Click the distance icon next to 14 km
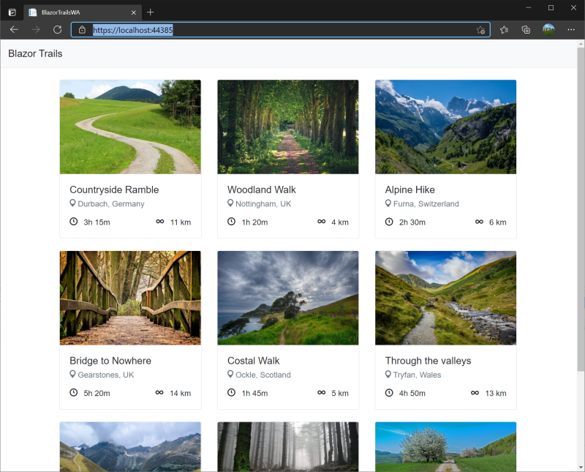This screenshot has width=585, height=472. pos(159,392)
